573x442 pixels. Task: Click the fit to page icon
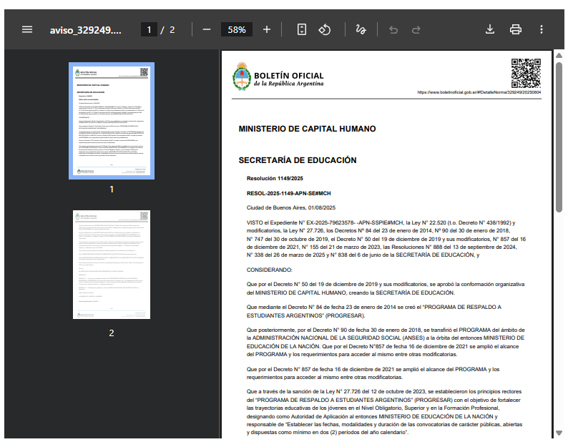(x=302, y=29)
